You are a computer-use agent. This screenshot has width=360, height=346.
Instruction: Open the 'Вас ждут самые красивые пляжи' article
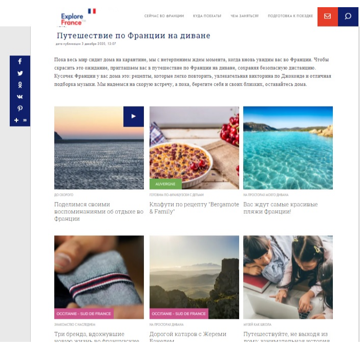click(x=280, y=208)
